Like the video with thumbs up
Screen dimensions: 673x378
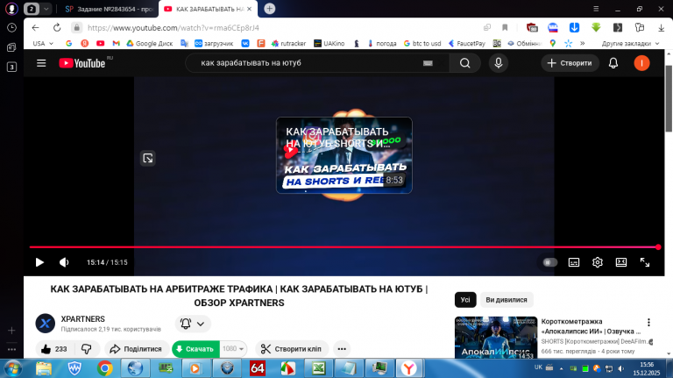click(54, 349)
